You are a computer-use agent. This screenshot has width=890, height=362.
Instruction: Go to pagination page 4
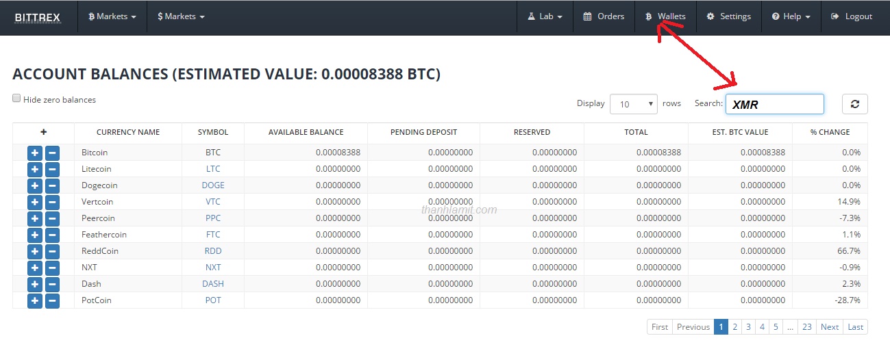762,327
